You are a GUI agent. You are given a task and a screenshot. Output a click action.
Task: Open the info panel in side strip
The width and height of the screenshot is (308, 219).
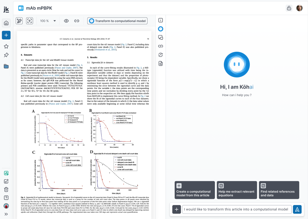[160, 20]
